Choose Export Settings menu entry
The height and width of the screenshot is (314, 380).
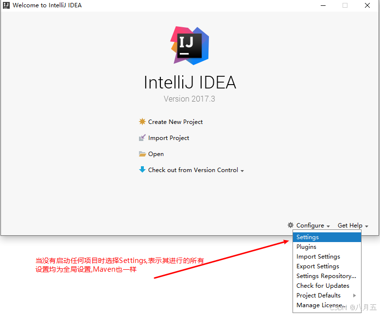[327, 266]
